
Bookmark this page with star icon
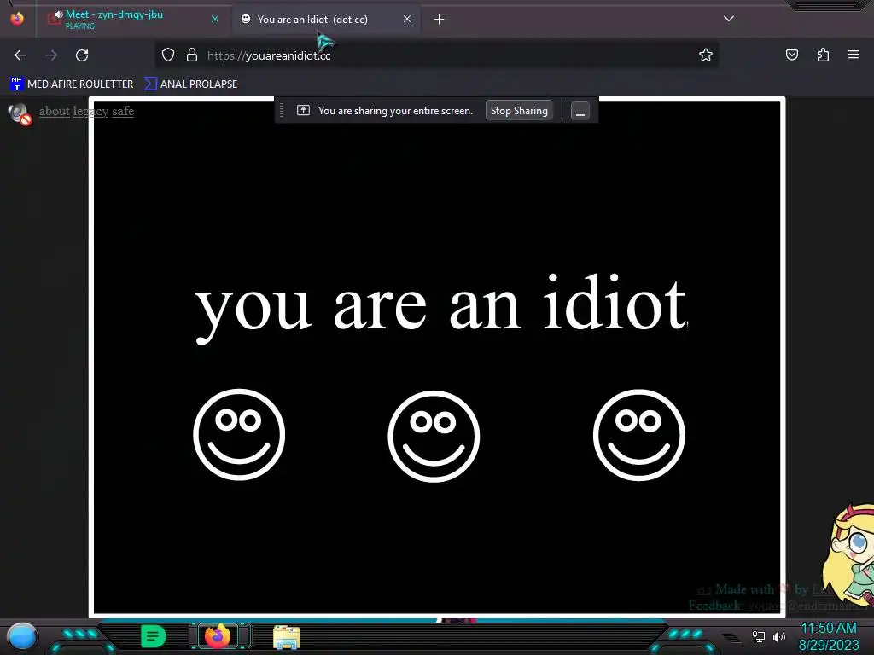tap(705, 55)
